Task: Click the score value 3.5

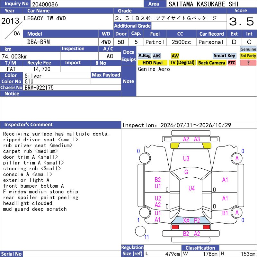Action: click(x=242, y=22)
